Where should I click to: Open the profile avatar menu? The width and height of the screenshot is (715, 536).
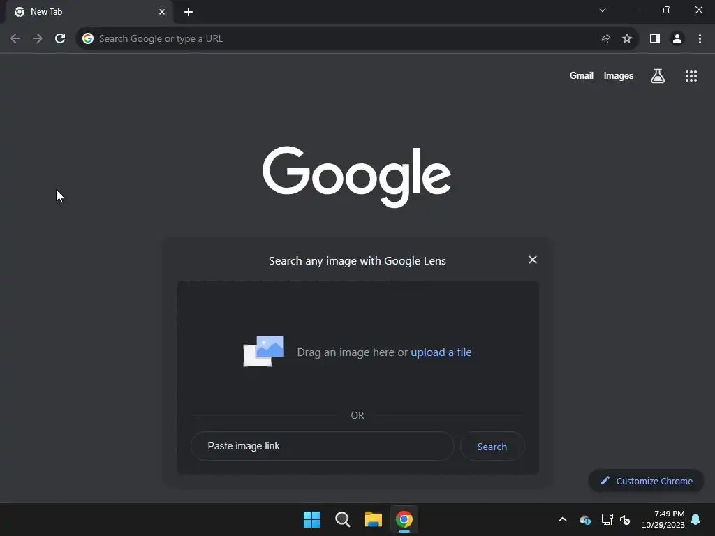(x=677, y=39)
